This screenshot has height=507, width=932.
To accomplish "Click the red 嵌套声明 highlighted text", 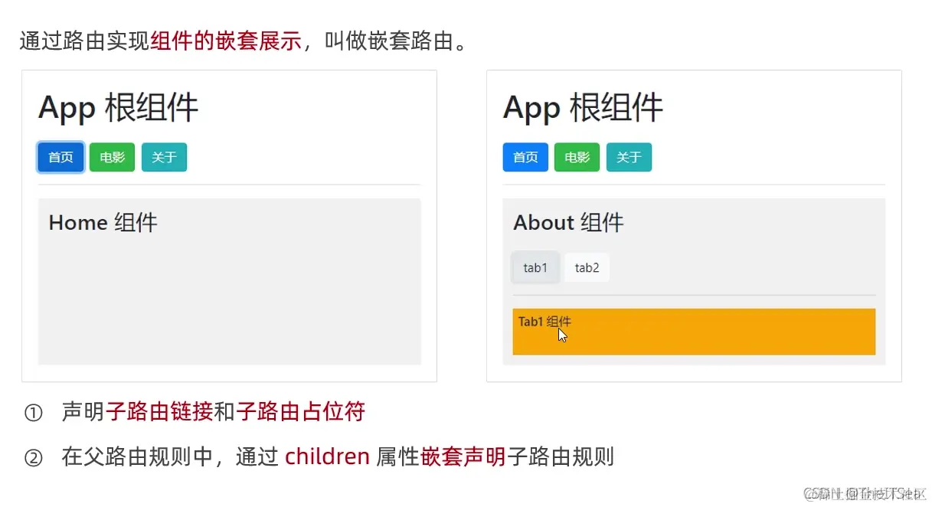I will pos(463,456).
